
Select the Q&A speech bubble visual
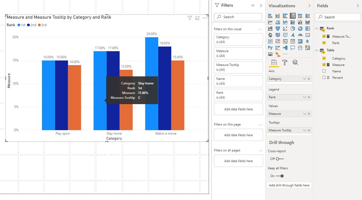tap(293, 48)
